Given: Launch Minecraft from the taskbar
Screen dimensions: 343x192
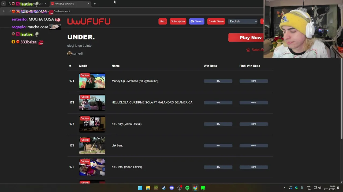Looking at the screenshot, I should click(156, 188).
